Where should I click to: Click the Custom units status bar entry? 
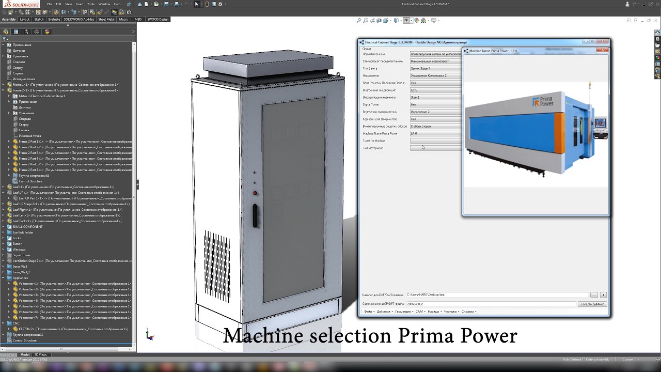[x=628, y=360]
